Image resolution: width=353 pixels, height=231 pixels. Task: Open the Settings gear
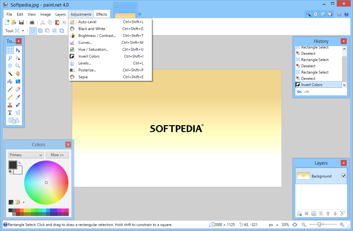coord(339,14)
